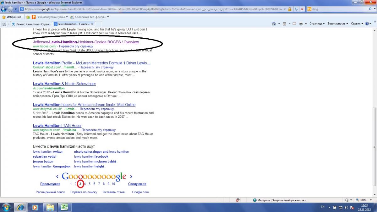Image resolution: width=377 pixels, height=212 pixels.
Task: Open Windows Explorer folder taskbar icon
Action: [50, 207]
